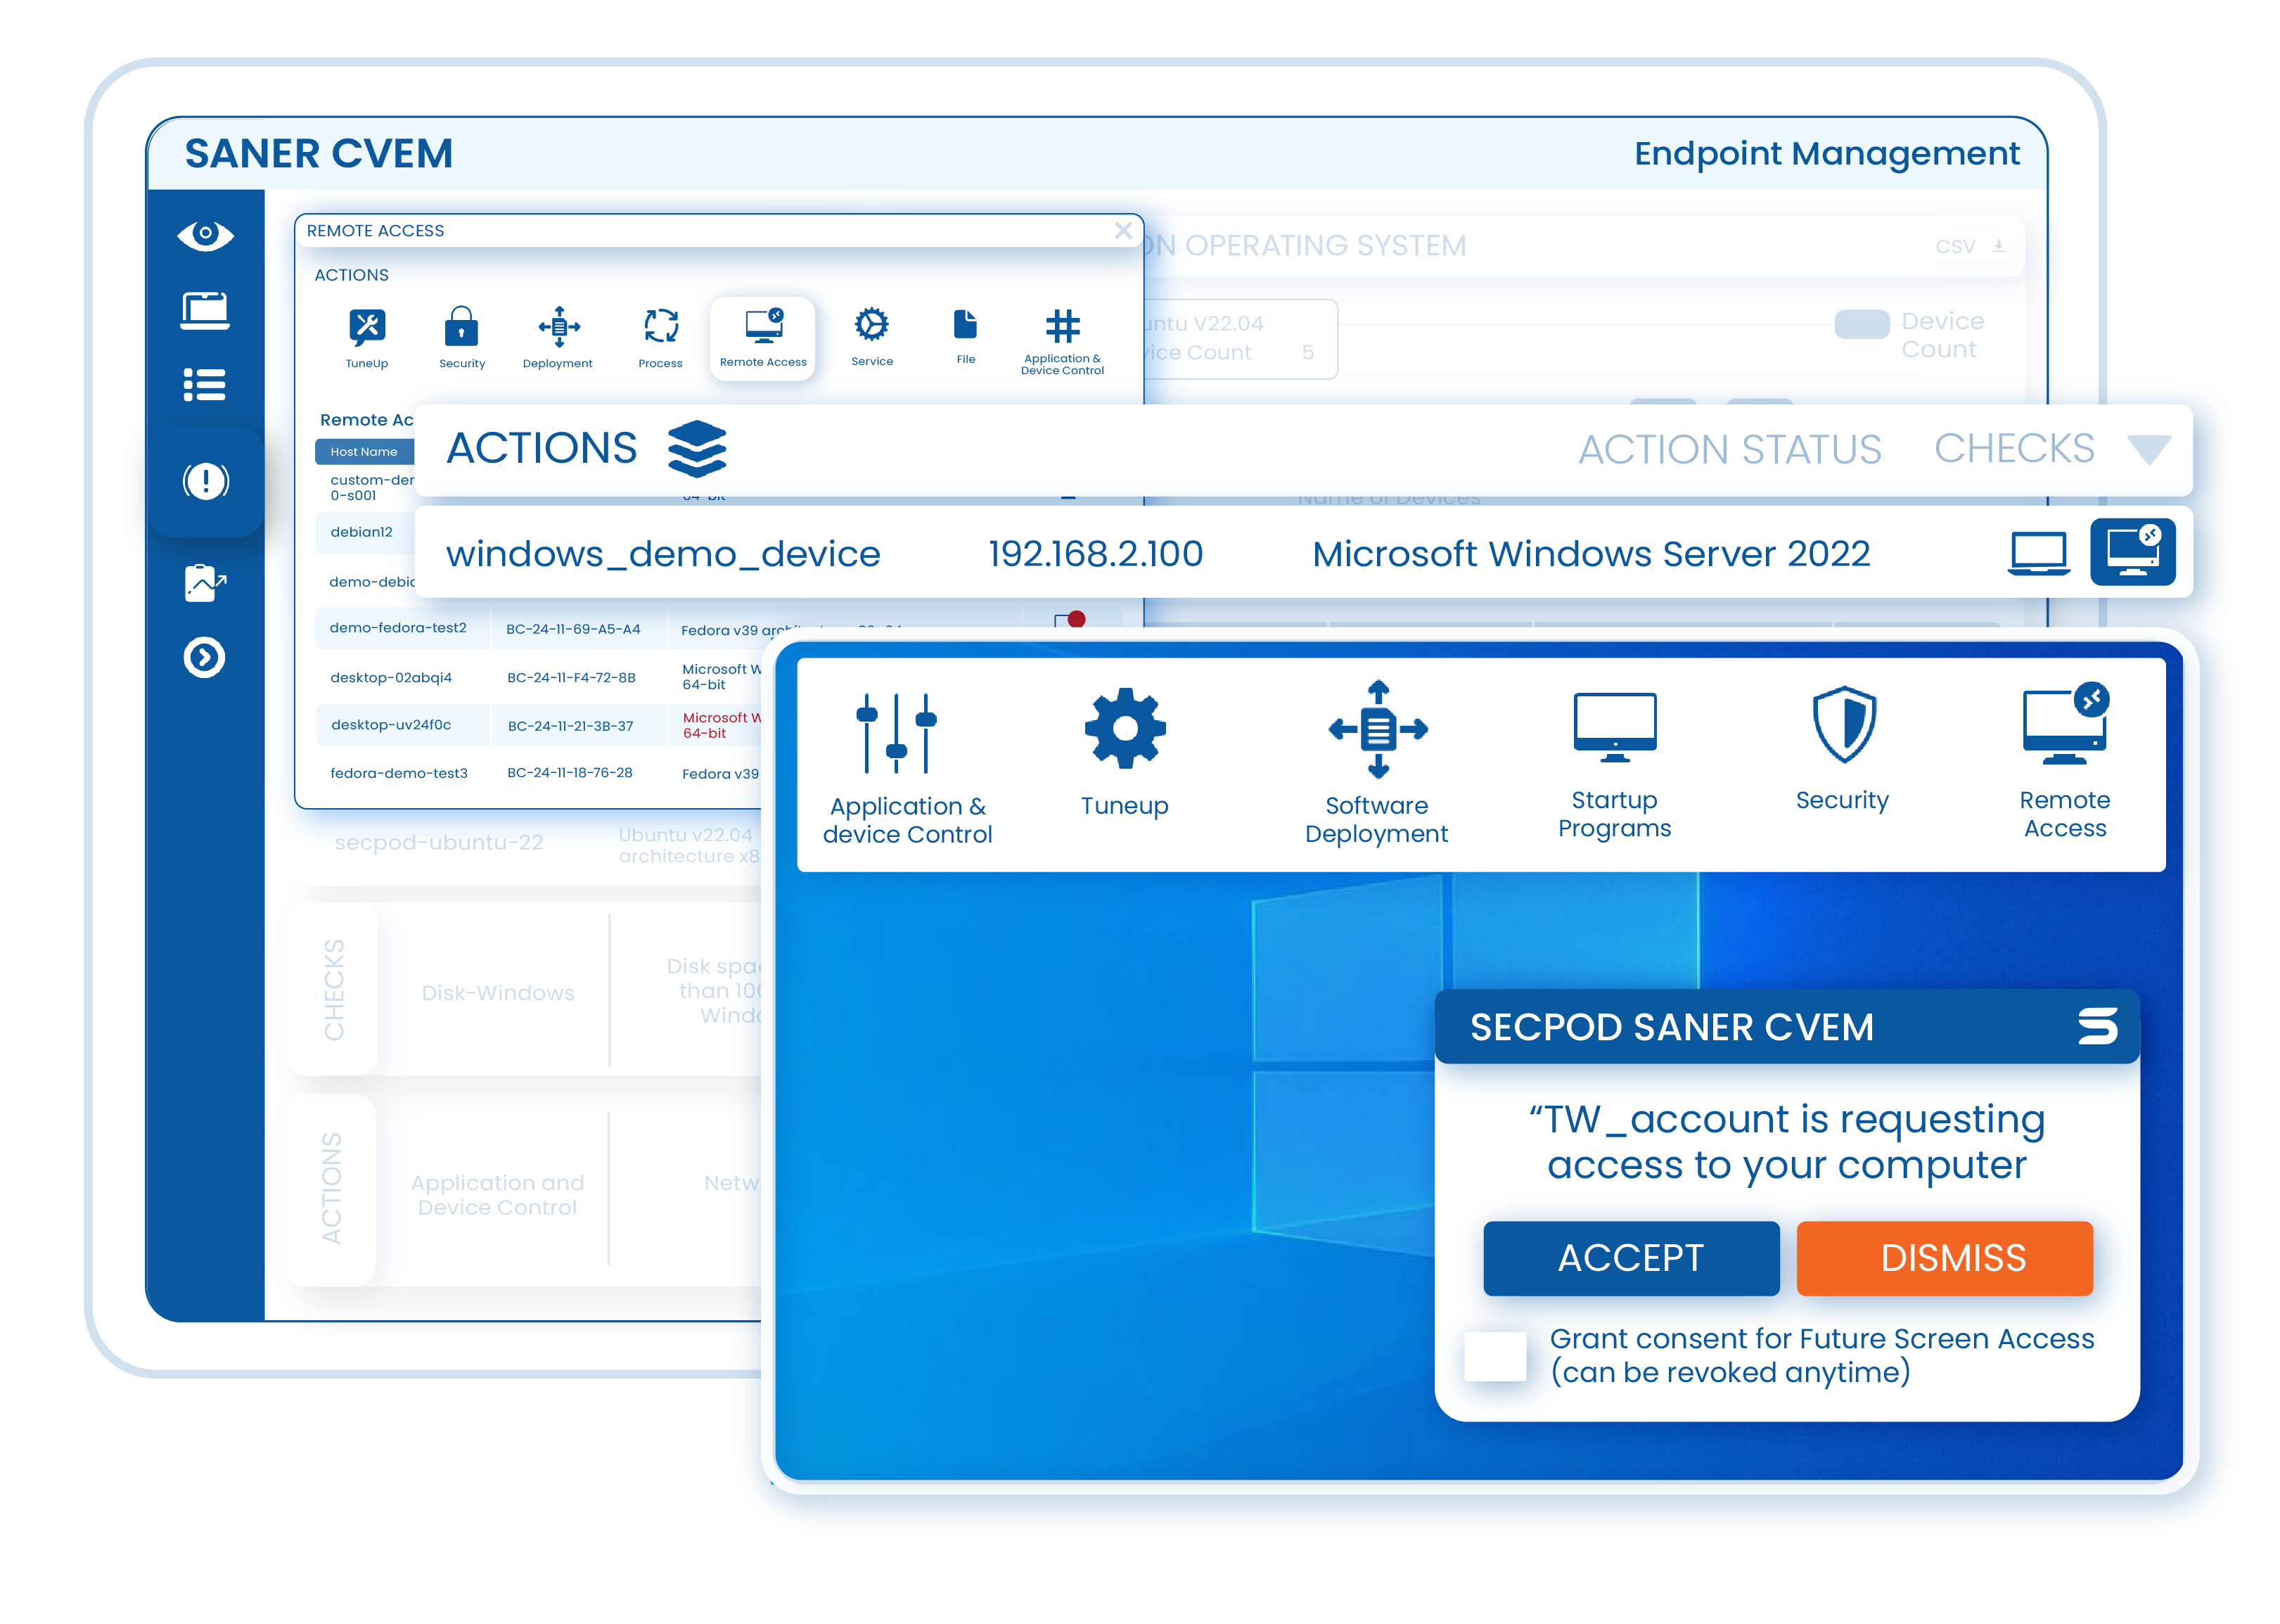Expand the CHECKS dropdown triangle
Image resolution: width=2280 pixels, height=1624 pixels.
coord(2149,449)
